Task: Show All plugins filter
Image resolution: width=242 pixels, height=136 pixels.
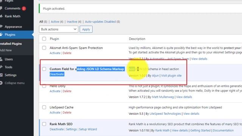Action: click(41, 22)
